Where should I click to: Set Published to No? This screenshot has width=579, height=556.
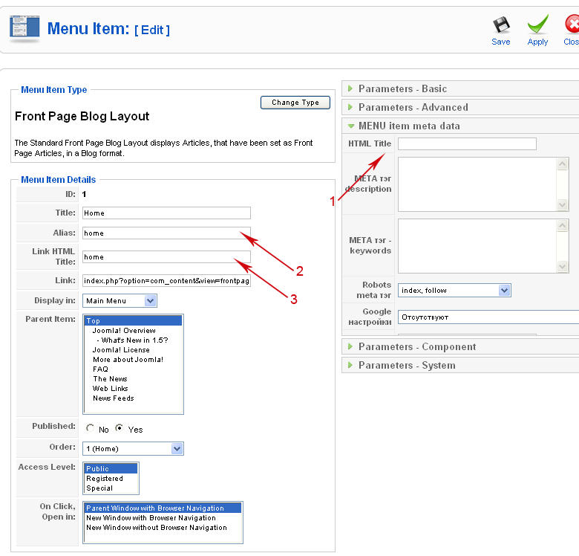90,428
